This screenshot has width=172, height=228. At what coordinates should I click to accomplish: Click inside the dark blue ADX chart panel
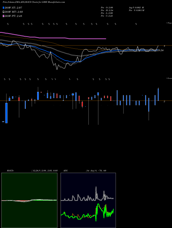(x=88, y=200)
